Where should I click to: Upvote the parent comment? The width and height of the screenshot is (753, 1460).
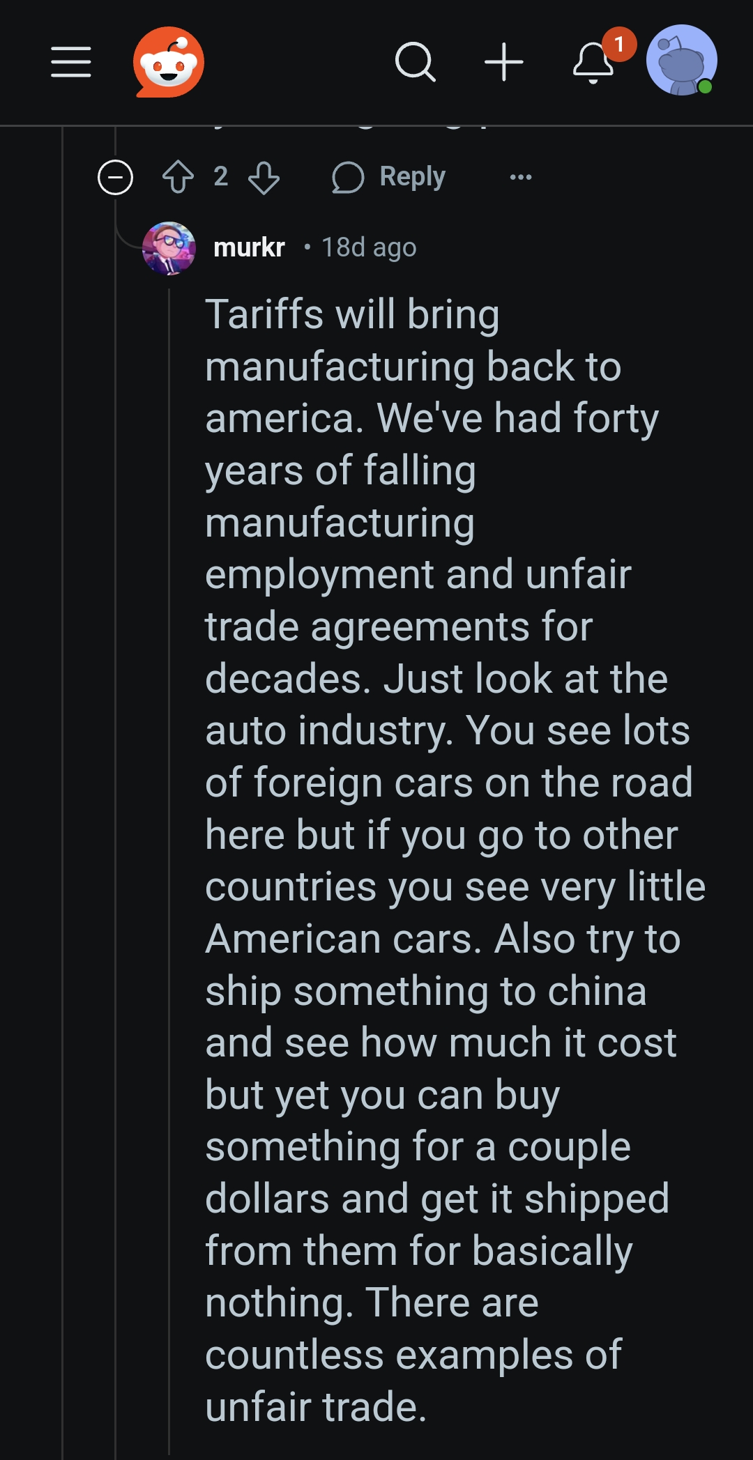(x=178, y=177)
